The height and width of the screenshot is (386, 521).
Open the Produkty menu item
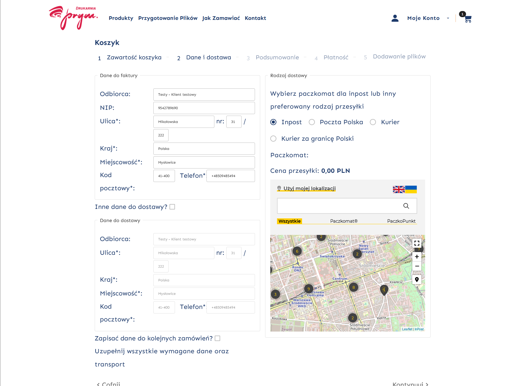point(121,18)
